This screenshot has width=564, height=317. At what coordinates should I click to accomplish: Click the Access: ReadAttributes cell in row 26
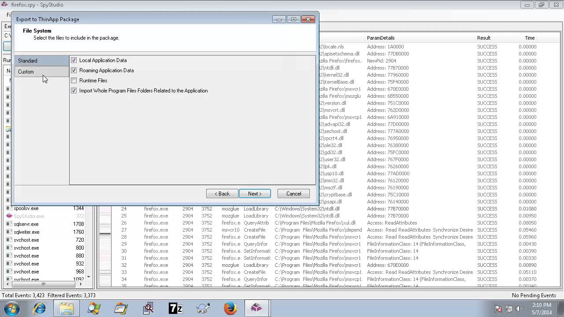(x=392, y=223)
